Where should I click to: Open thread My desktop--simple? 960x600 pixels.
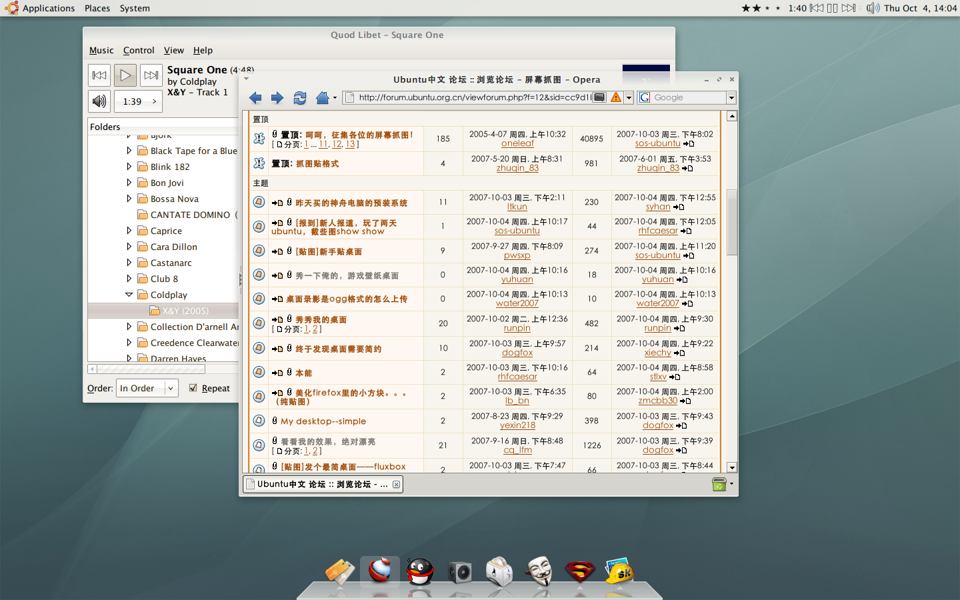click(x=323, y=421)
